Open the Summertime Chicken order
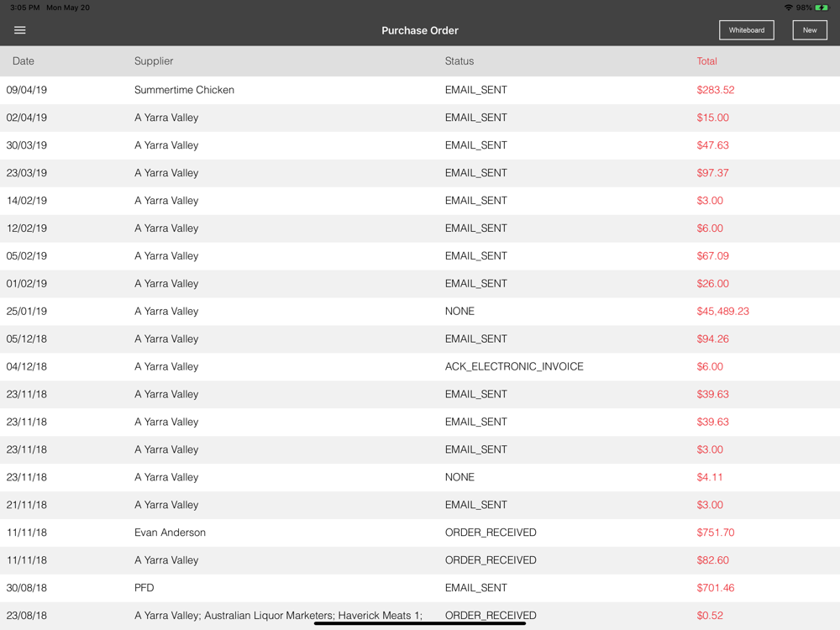840x630 pixels. click(420, 90)
